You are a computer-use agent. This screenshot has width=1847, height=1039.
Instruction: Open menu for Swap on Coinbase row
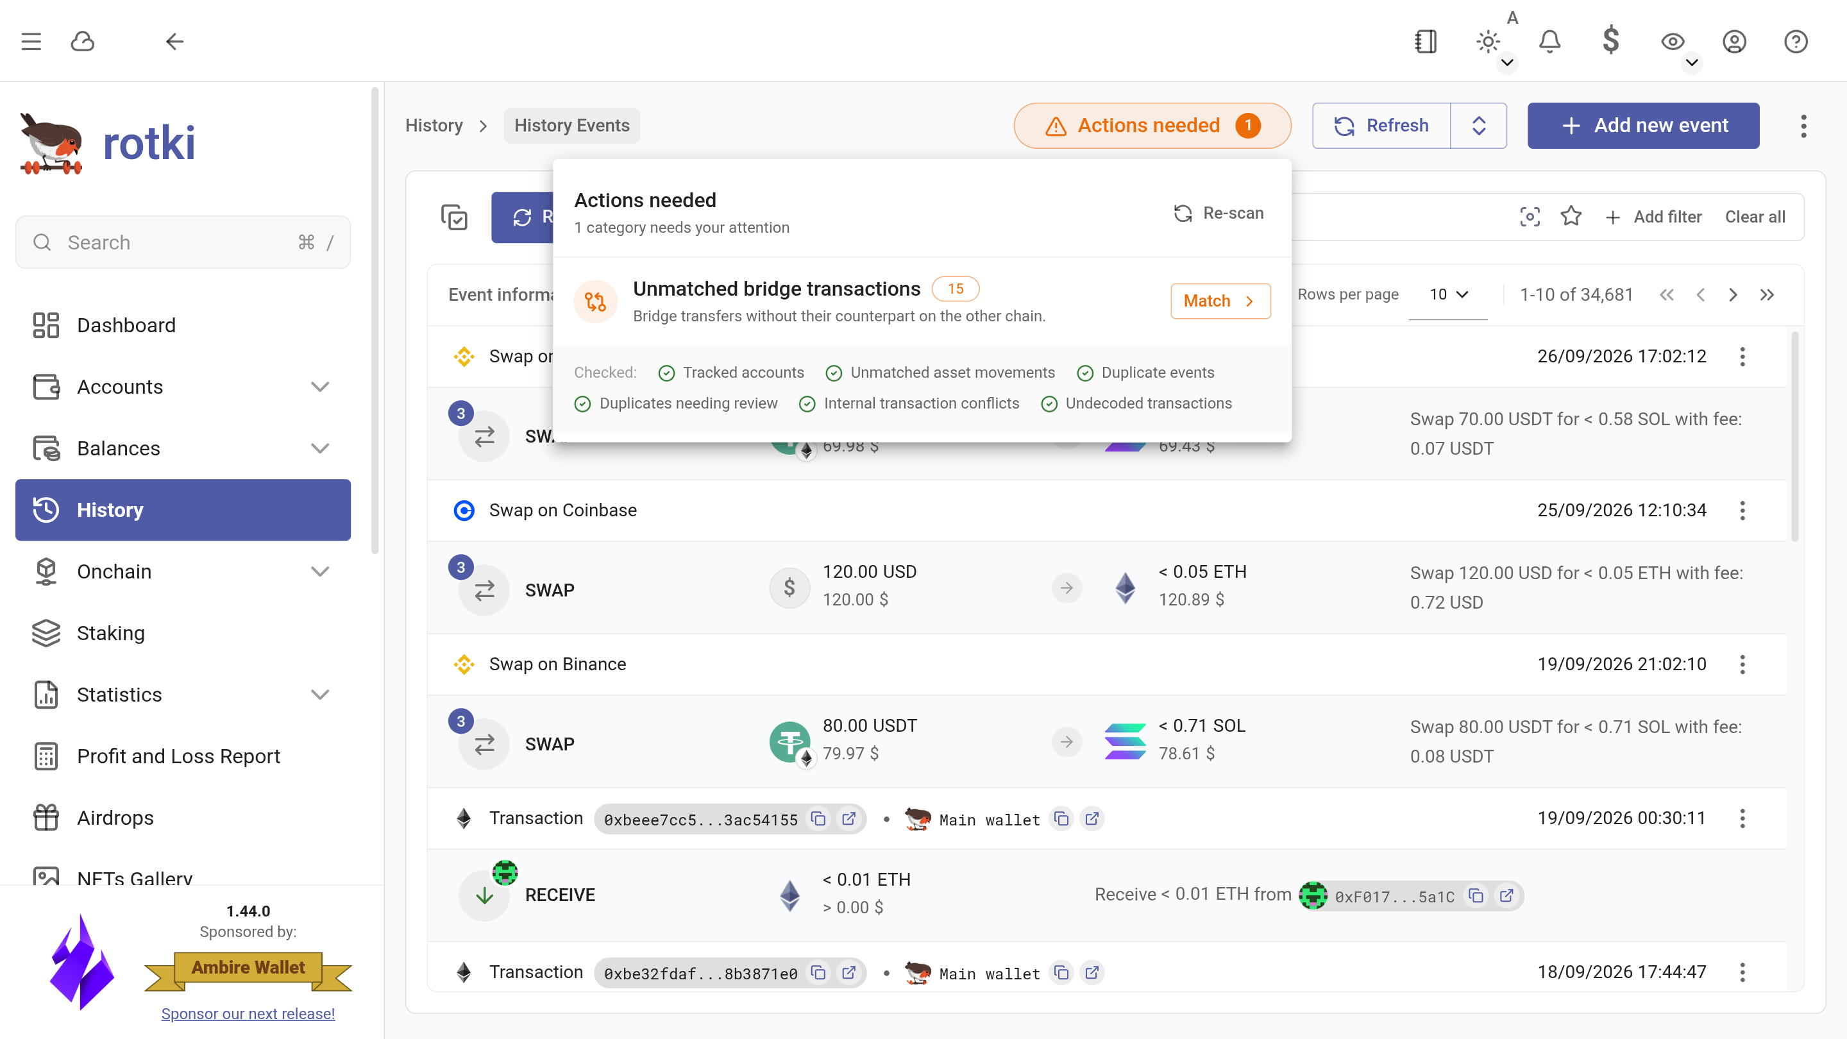pos(1742,511)
